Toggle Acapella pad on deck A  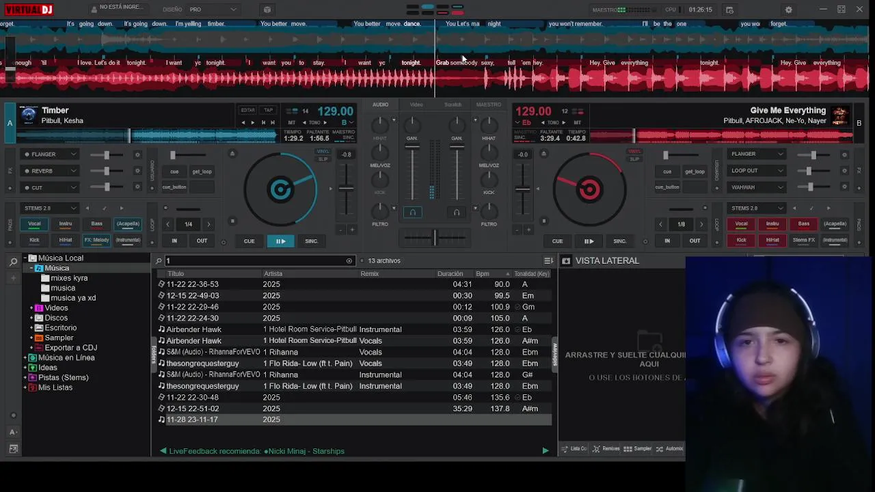coord(128,223)
